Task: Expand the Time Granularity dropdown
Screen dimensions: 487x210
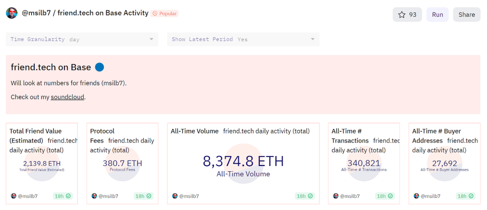Action: point(82,39)
